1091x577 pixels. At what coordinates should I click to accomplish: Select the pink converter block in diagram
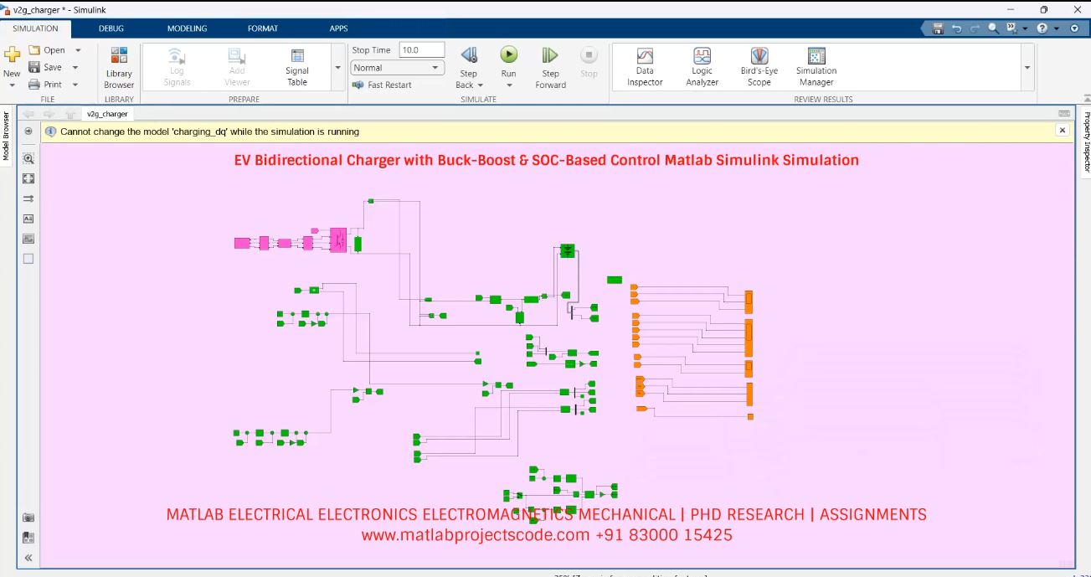(337, 240)
